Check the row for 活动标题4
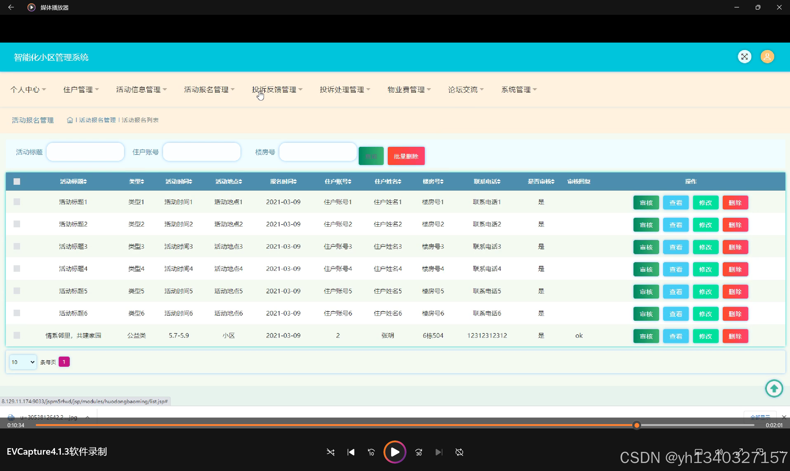The height and width of the screenshot is (471, 790). point(17,269)
